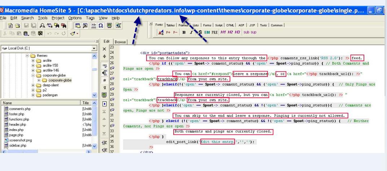Insert an H1 heading tag

[x=223, y=32]
